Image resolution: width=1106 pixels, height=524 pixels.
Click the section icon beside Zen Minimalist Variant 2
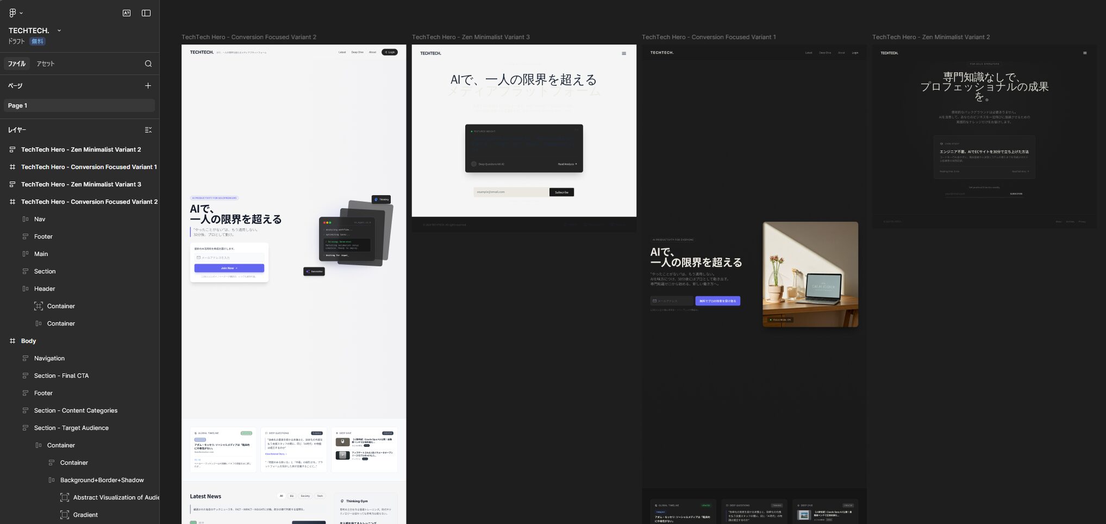pos(12,149)
